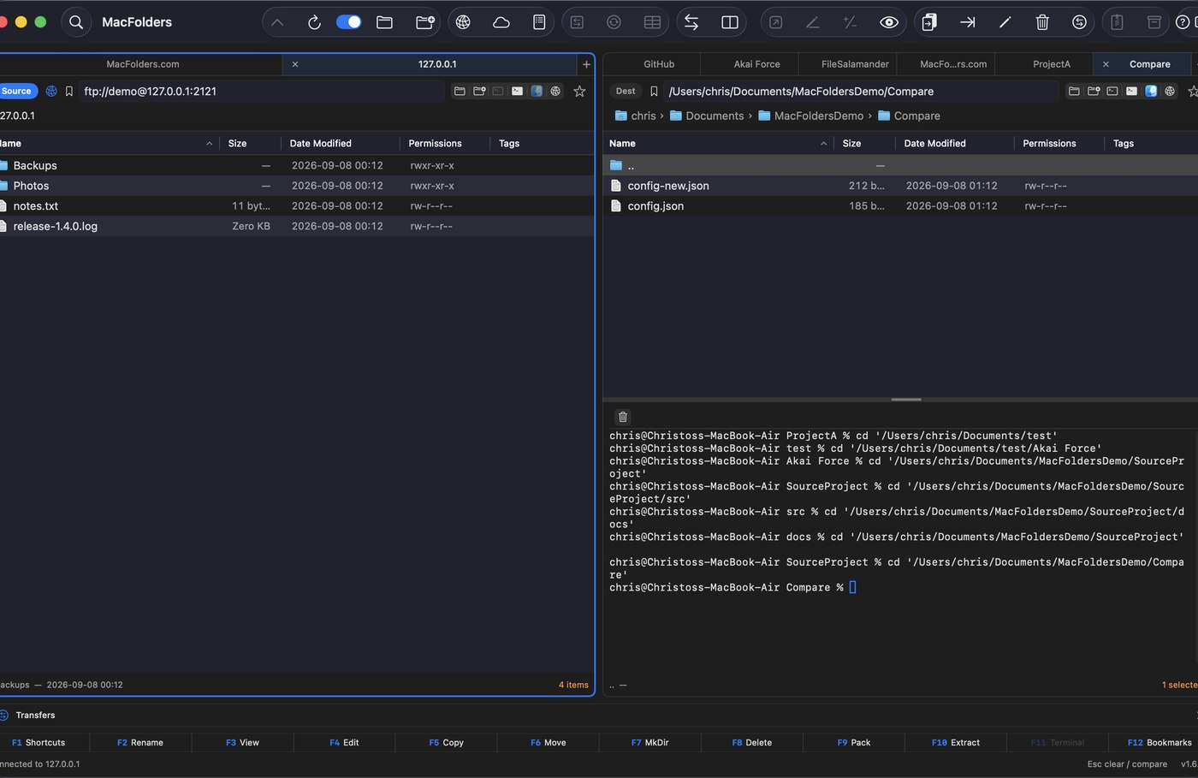Screen dimensions: 1198x778
Task: Click the trash delete toolbar icon
Action: pos(1042,22)
